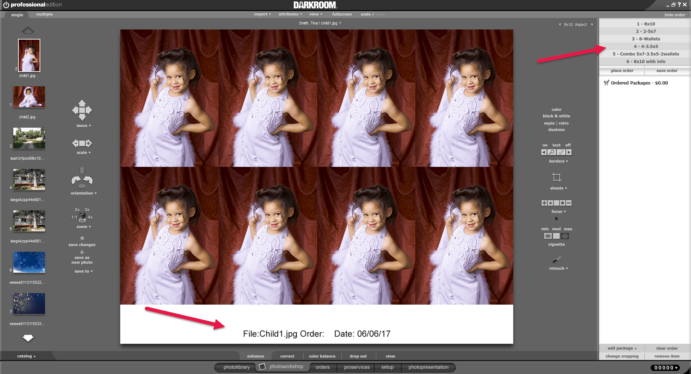Select package 1 - 8x10
Image resolution: width=691 pixels, height=374 pixels.
pos(645,23)
